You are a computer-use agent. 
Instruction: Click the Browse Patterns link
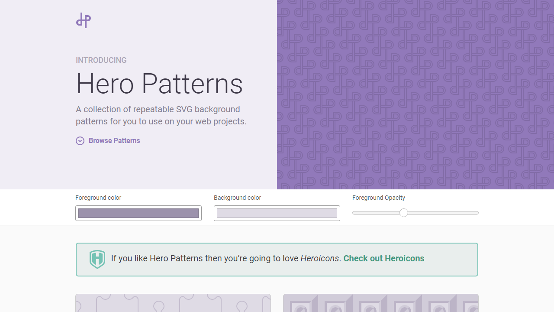click(114, 140)
